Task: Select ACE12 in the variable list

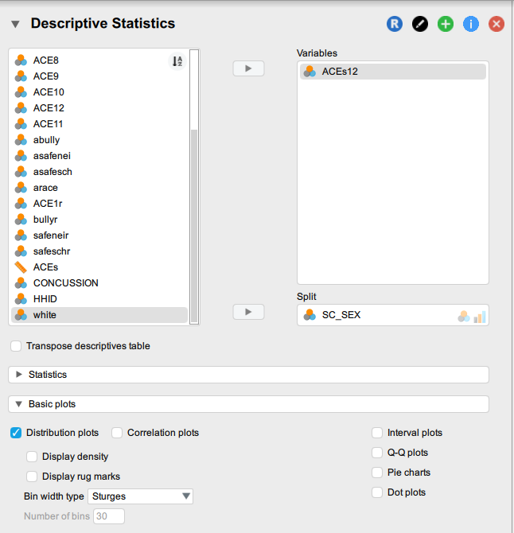Action: (x=99, y=108)
